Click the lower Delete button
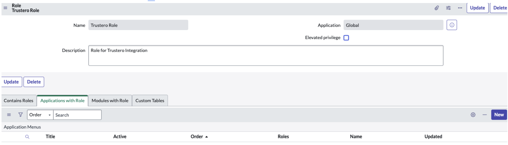This screenshot has width=508, height=145. [x=34, y=82]
